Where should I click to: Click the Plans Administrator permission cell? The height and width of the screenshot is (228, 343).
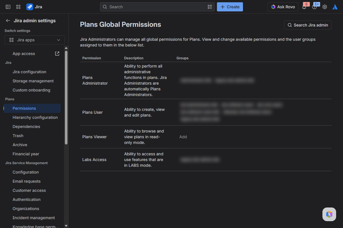point(95,80)
